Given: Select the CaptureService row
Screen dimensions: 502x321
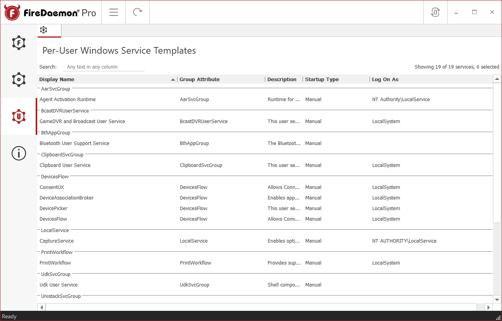Looking at the screenshot, I should [x=265, y=241].
